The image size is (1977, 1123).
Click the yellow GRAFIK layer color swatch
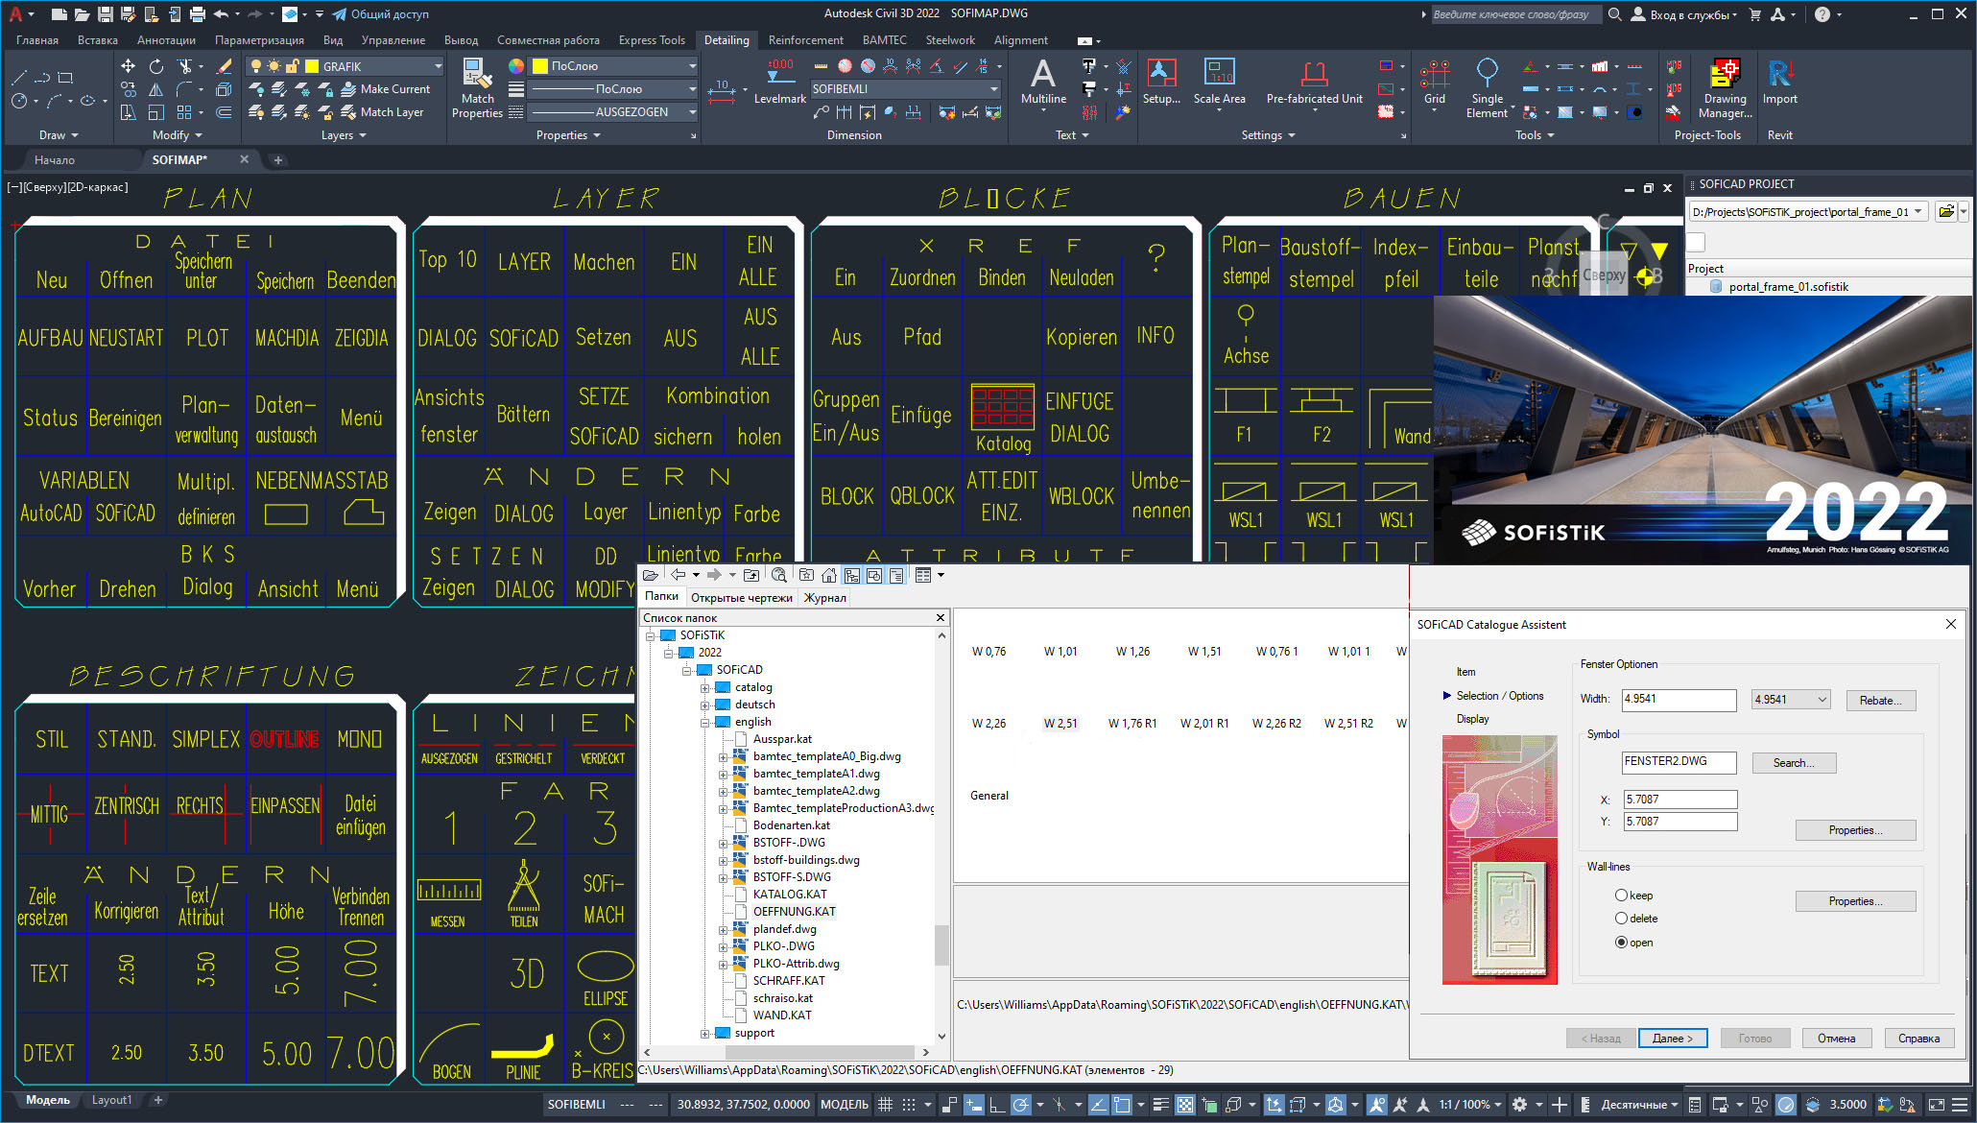pyautogui.click(x=312, y=66)
